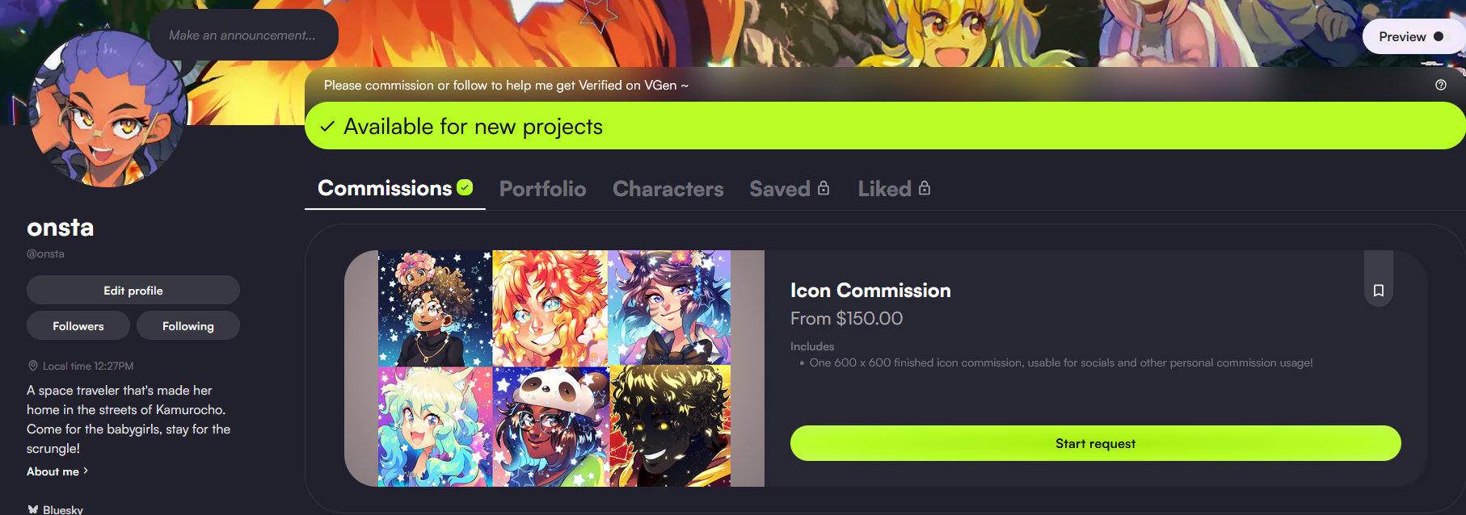
Task: Open the Portfolio tab
Action: pos(543,189)
